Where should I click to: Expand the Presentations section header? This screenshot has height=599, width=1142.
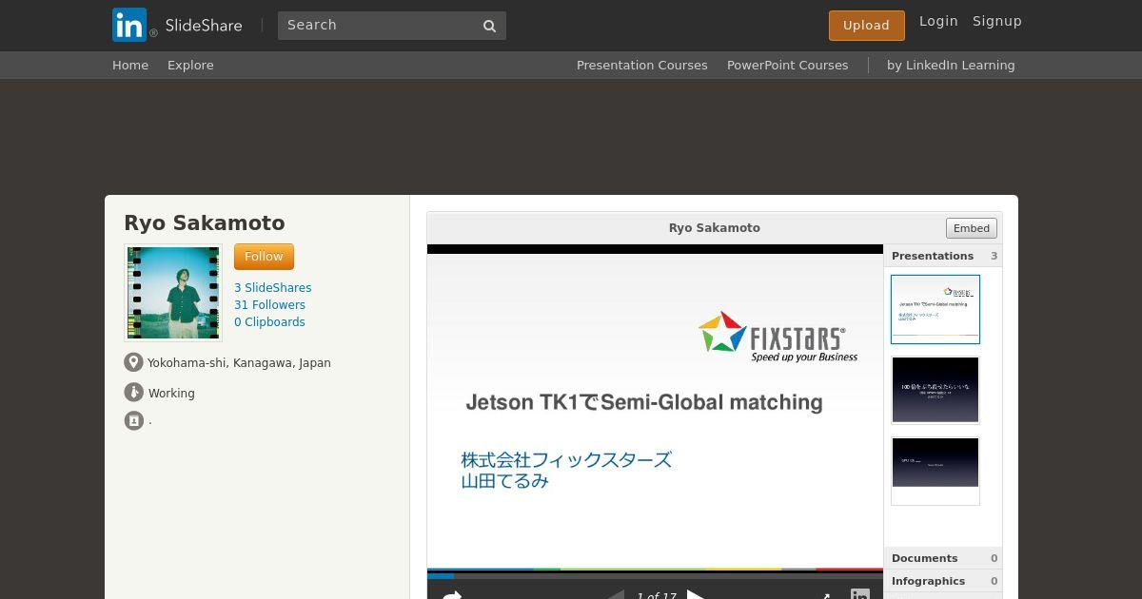click(943, 256)
